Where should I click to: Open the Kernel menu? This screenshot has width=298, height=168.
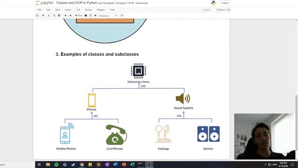click(88, 10)
